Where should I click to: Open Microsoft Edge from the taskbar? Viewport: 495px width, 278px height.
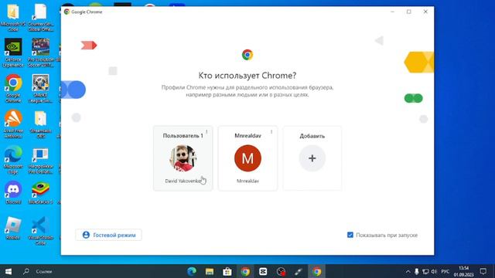(192, 271)
